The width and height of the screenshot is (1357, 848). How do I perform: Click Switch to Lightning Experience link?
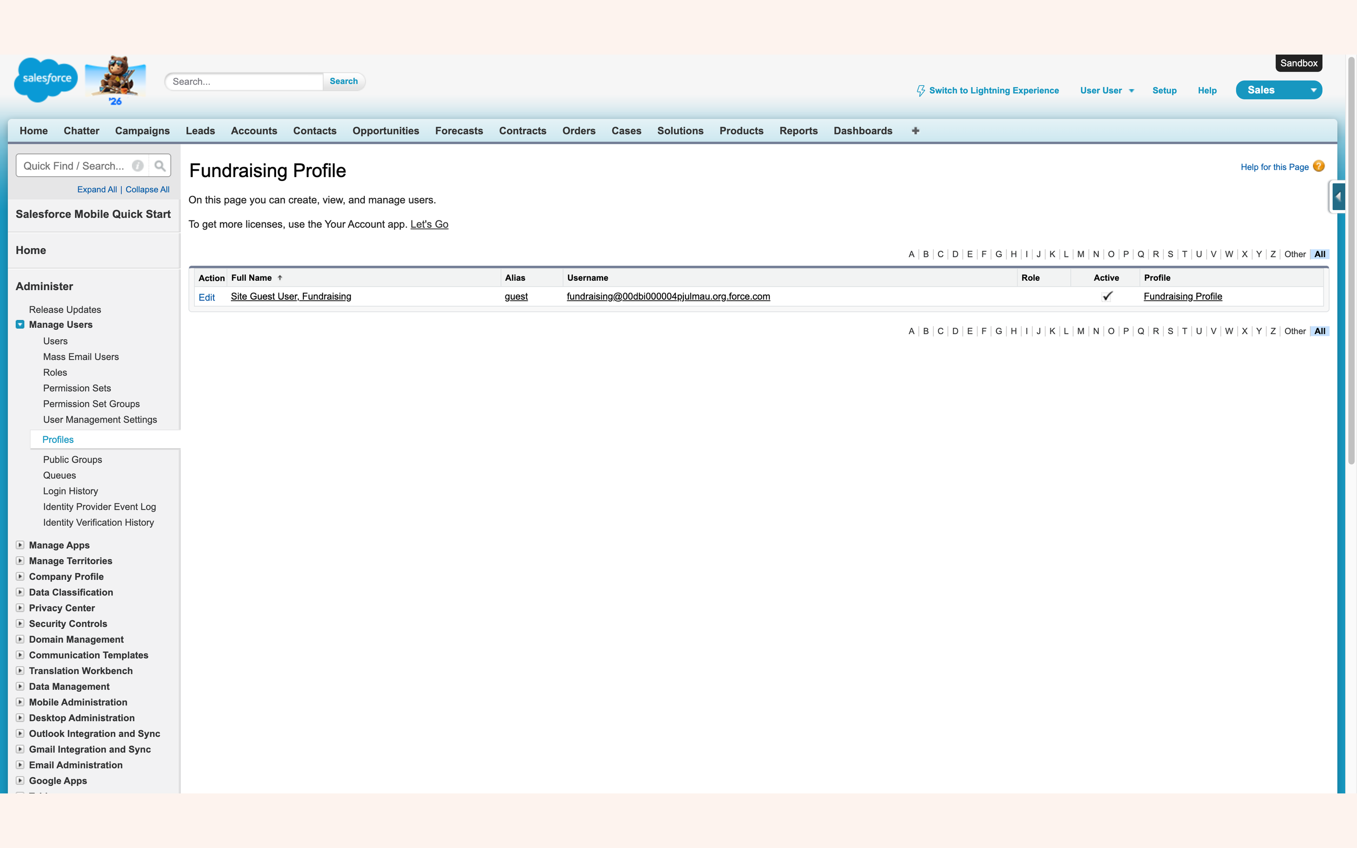pos(994,90)
